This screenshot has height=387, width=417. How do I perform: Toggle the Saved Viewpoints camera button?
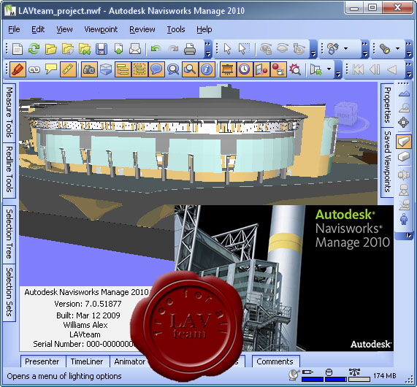pos(89,69)
